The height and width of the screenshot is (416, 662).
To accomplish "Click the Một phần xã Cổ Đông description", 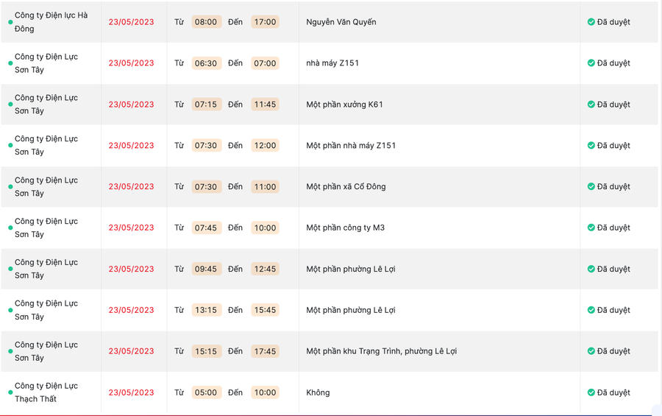I will 346,187.
